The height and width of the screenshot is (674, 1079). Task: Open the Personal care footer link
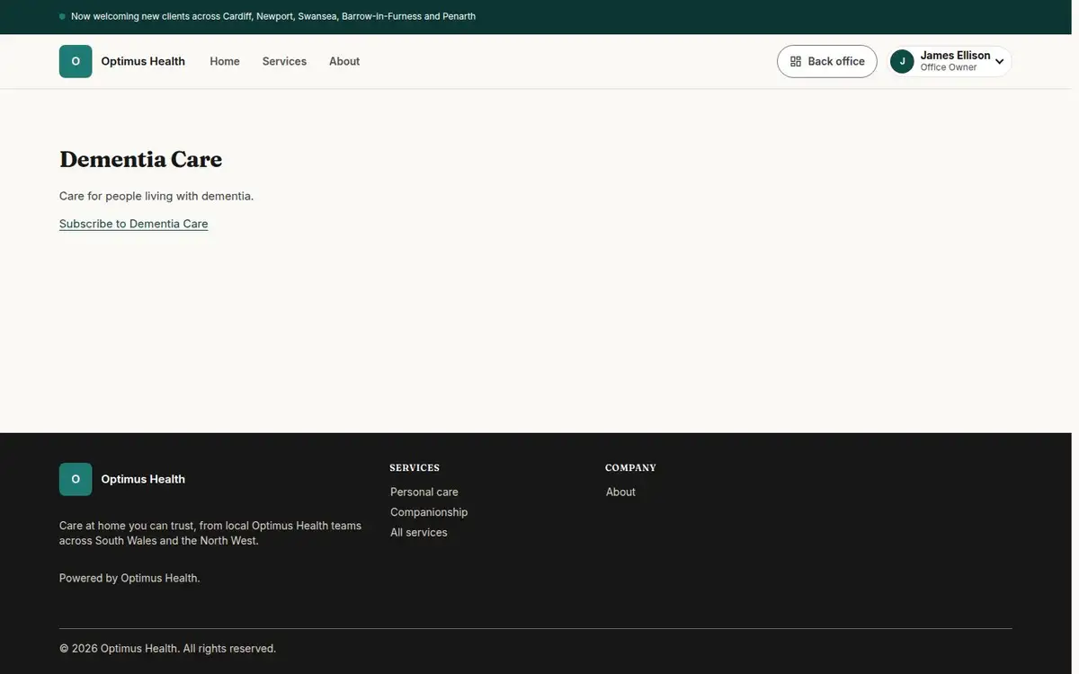coord(424,492)
